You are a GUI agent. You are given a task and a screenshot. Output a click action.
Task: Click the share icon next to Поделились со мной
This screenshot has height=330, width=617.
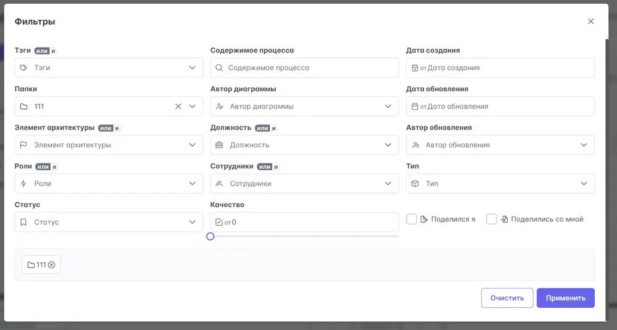(x=504, y=220)
